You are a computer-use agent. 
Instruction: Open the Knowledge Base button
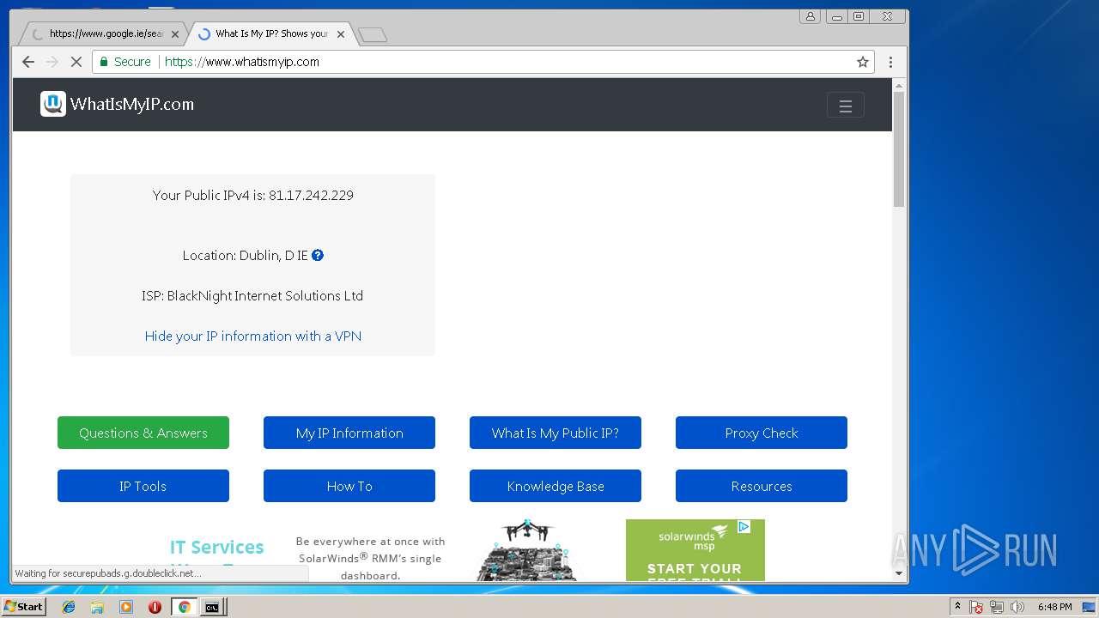click(556, 486)
